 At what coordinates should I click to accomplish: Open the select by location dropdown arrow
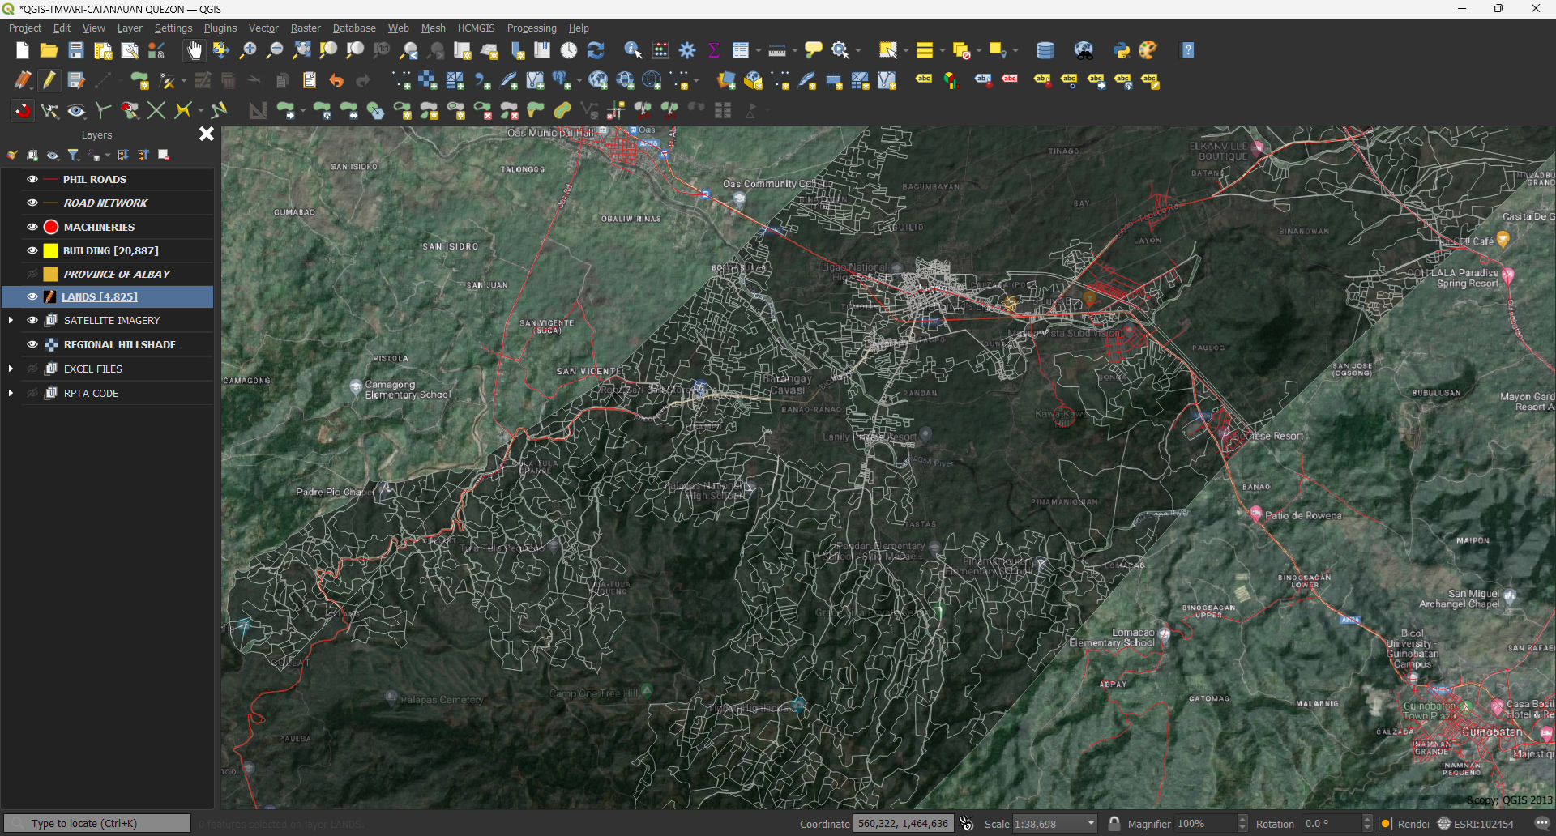coord(1015,50)
